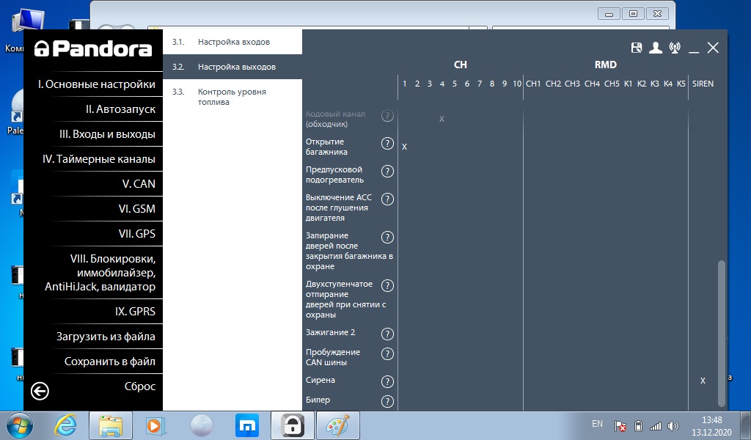This screenshot has height=440, width=751.
Task: Toggle Кодовый канал mark on channel 4
Action: point(442,119)
